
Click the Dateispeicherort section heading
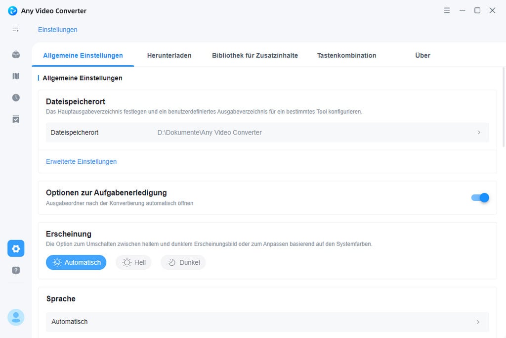pos(76,101)
